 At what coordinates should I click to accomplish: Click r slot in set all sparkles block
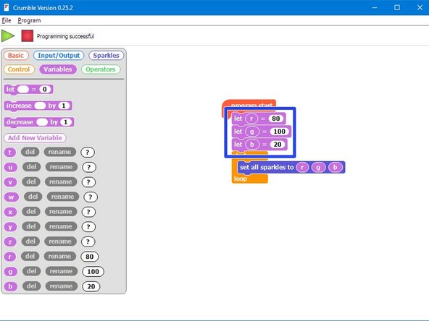point(302,167)
